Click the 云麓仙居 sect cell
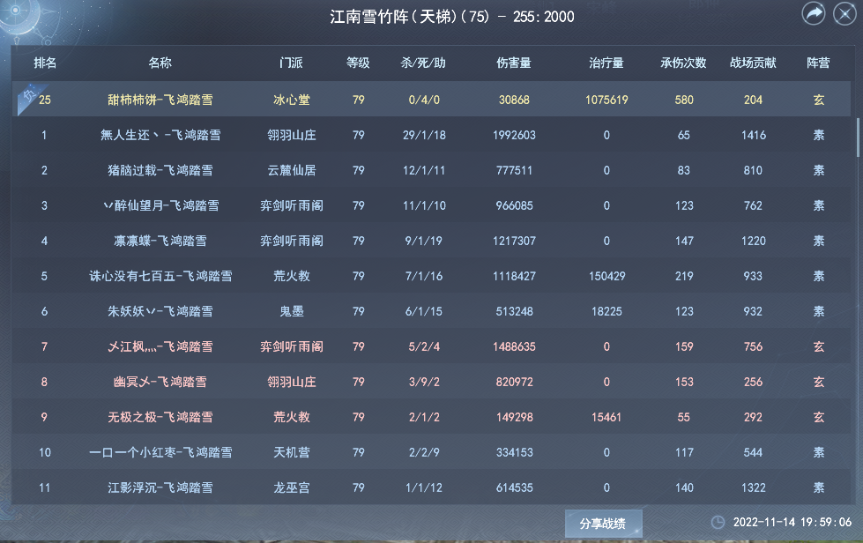863x543 pixels. tap(291, 170)
